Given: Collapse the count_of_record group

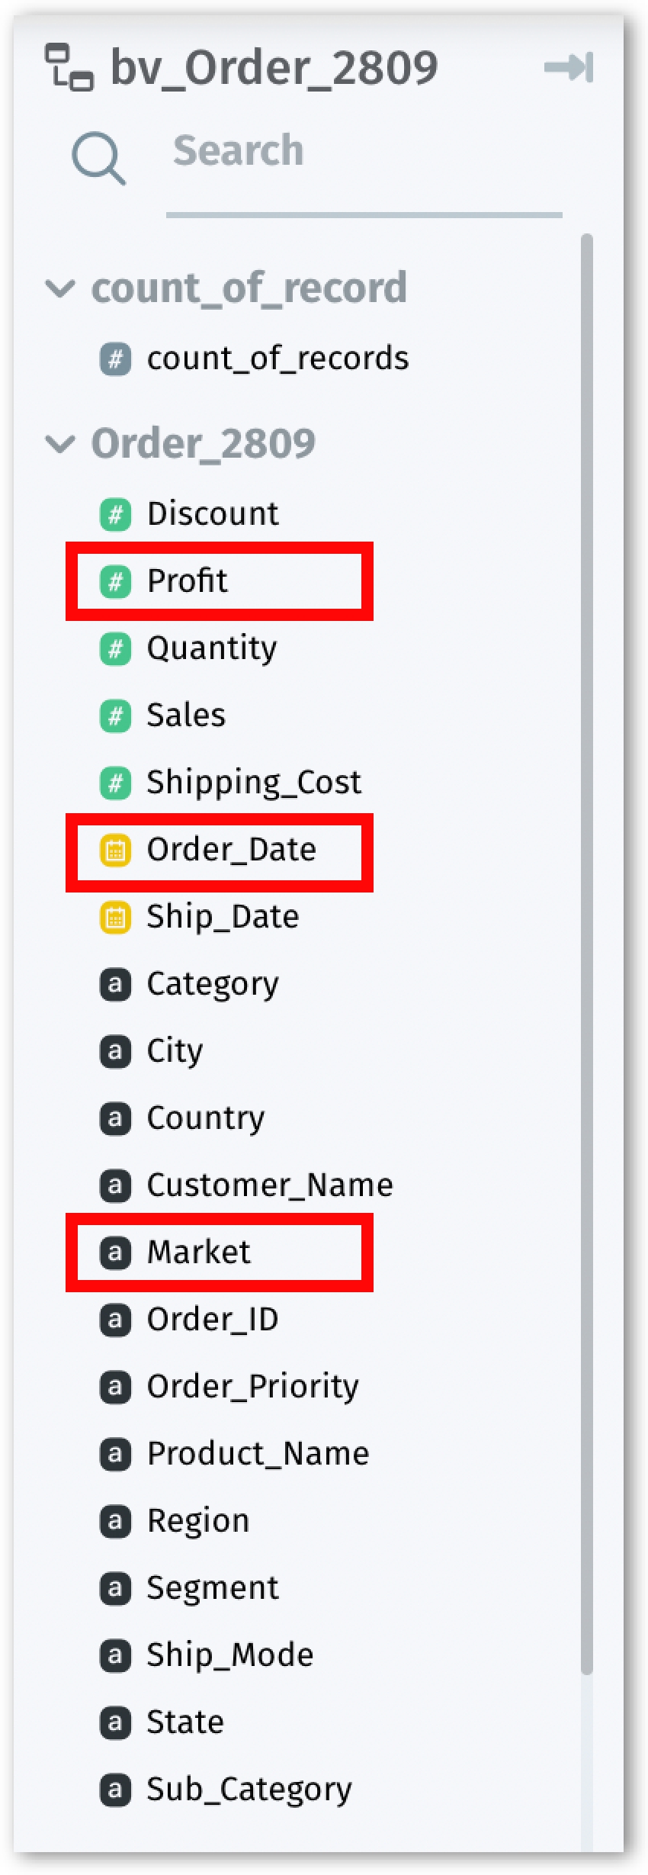Looking at the screenshot, I should pos(60,288).
